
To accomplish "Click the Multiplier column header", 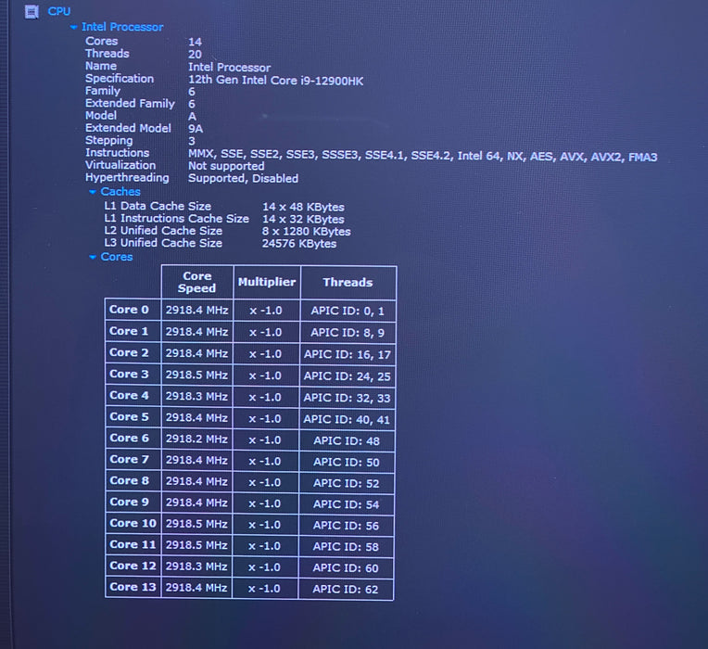I will click(x=267, y=282).
